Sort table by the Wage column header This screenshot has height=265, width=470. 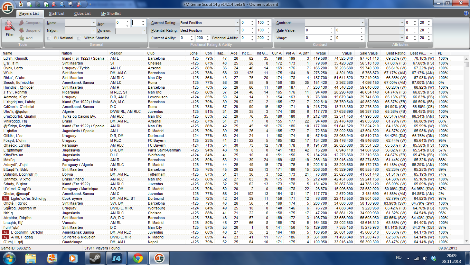pos(321,53)
